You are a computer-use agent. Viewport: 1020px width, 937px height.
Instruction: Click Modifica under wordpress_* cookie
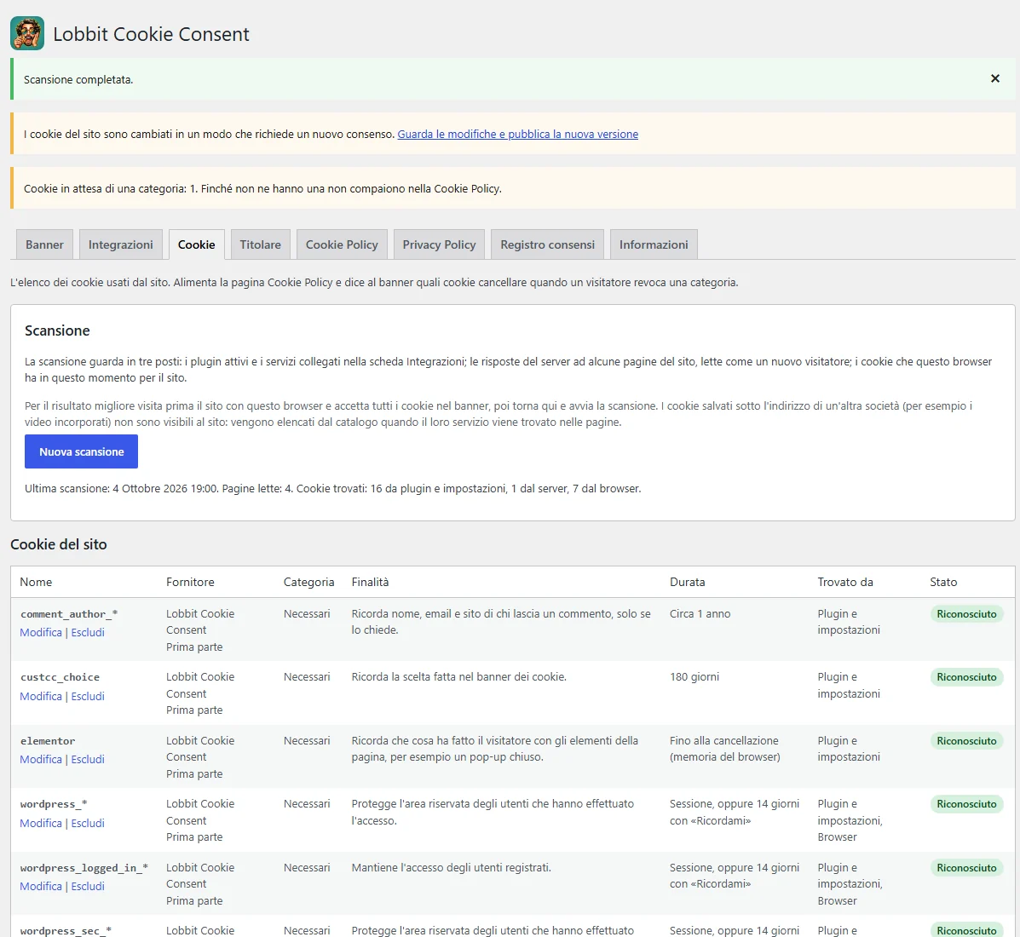pos(40,823)
